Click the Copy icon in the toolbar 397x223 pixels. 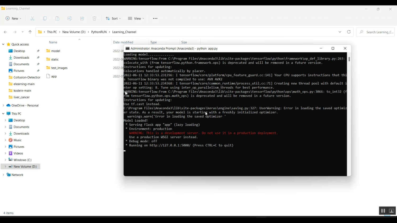[x=45, y=18]
